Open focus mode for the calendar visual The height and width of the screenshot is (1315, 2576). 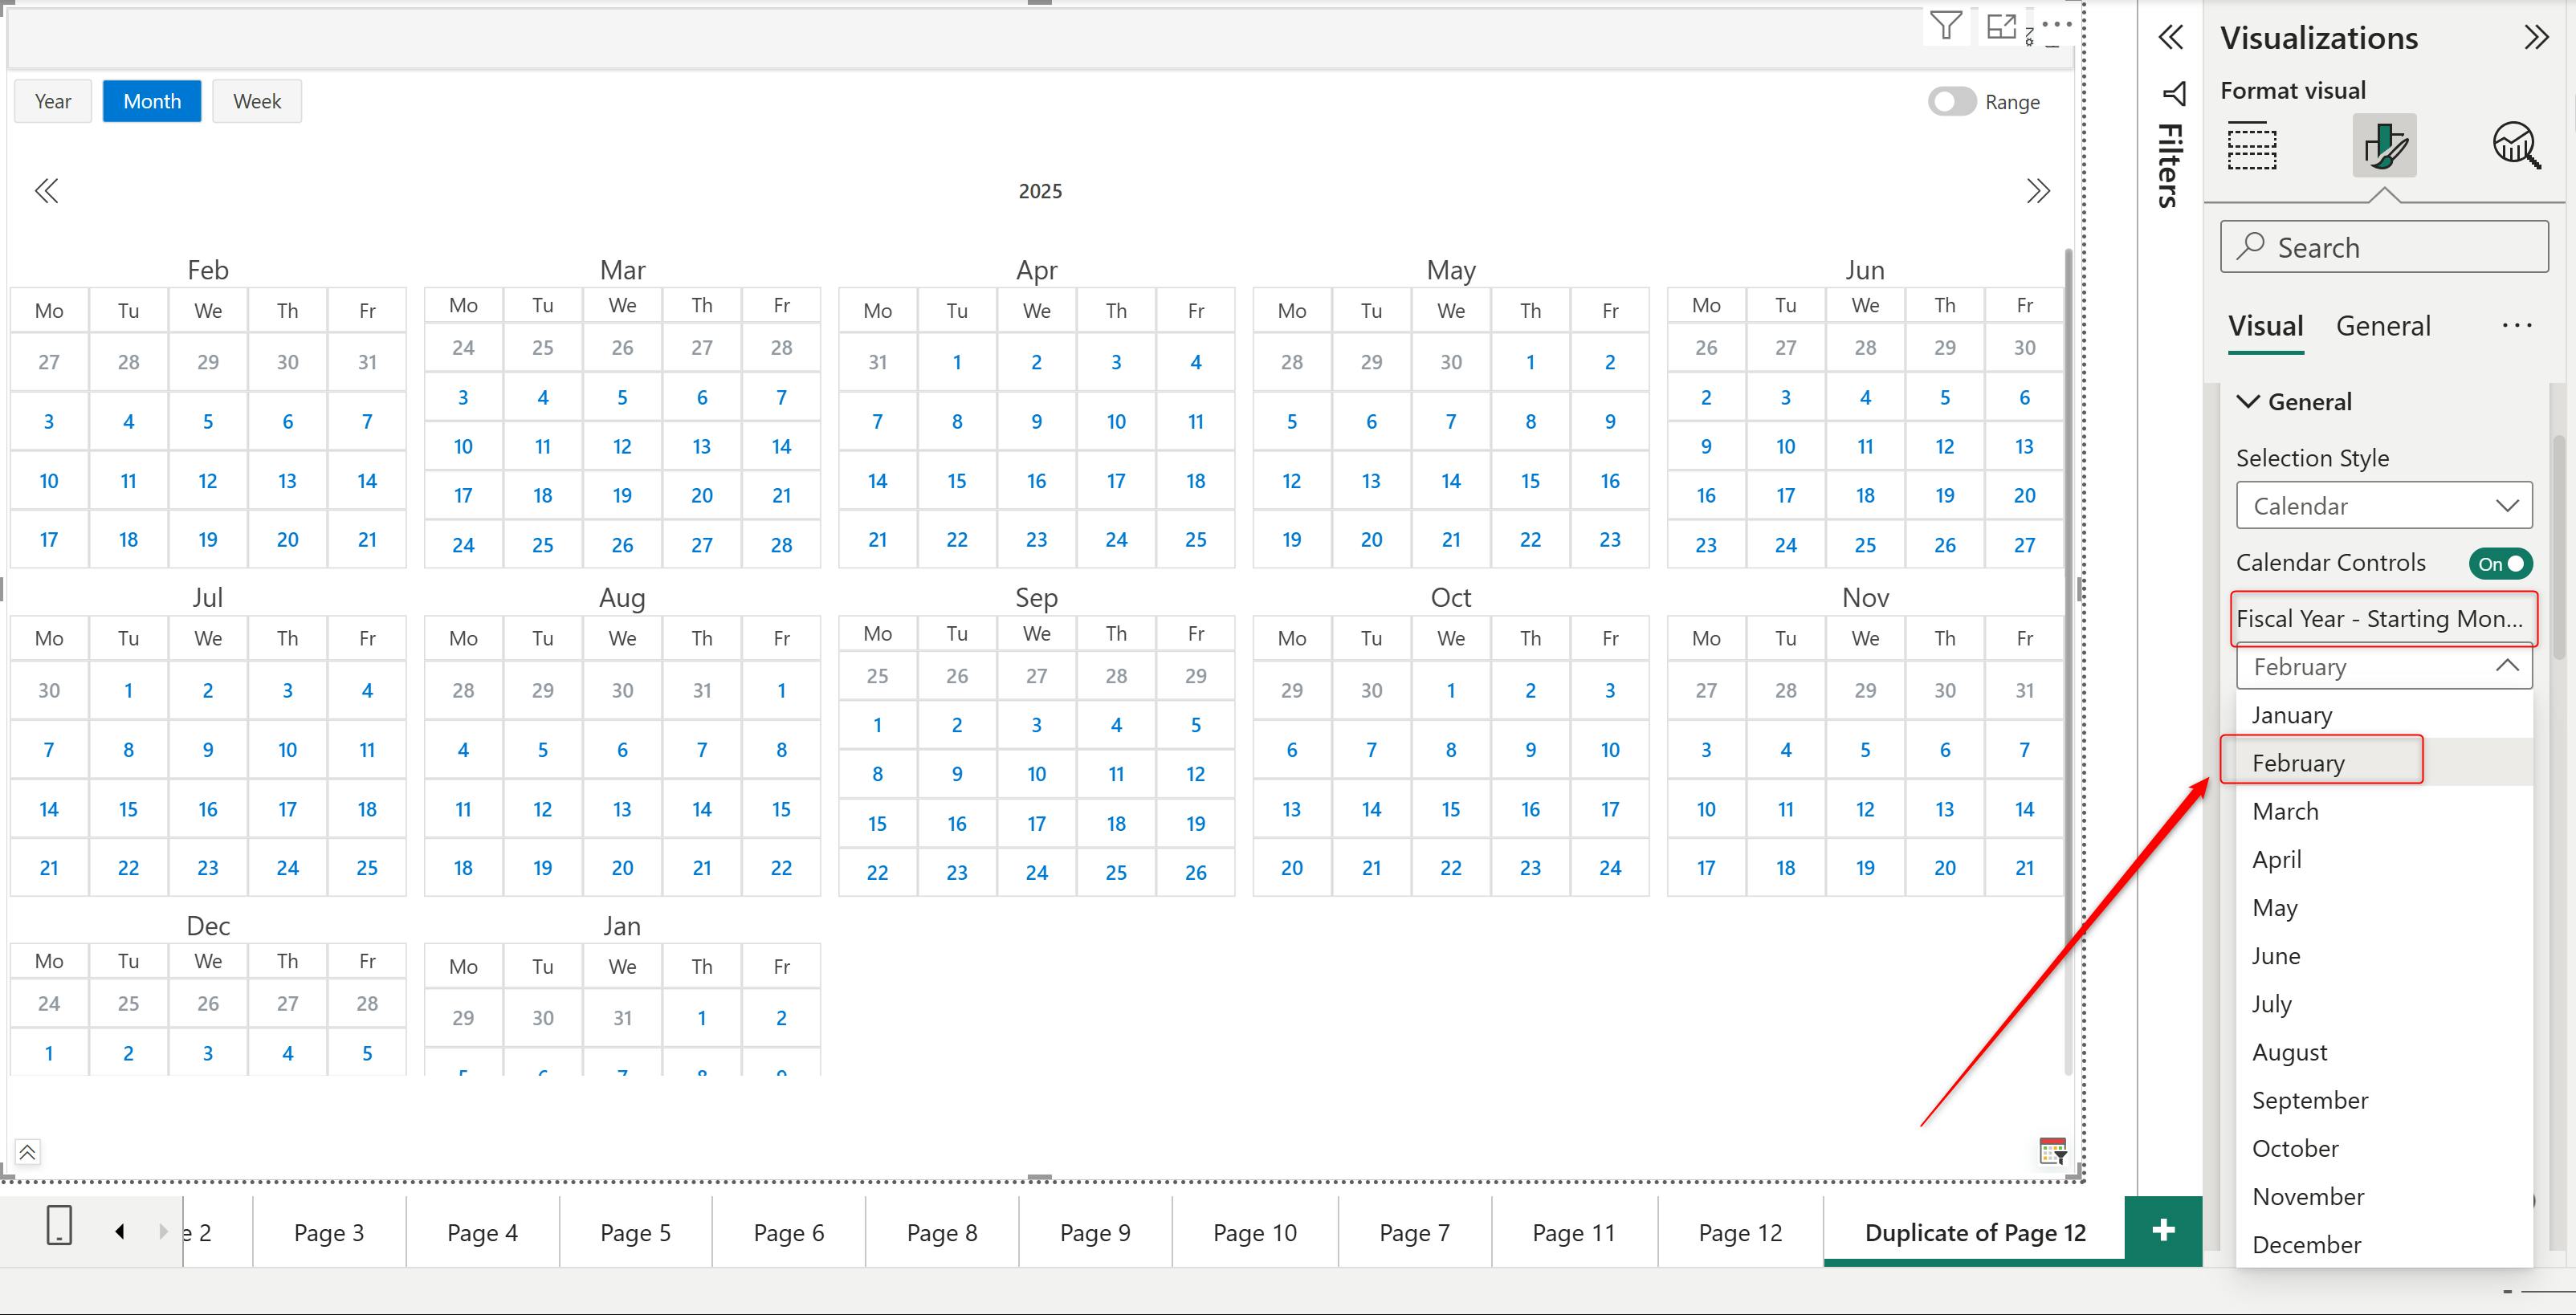tap(2001, 26)
